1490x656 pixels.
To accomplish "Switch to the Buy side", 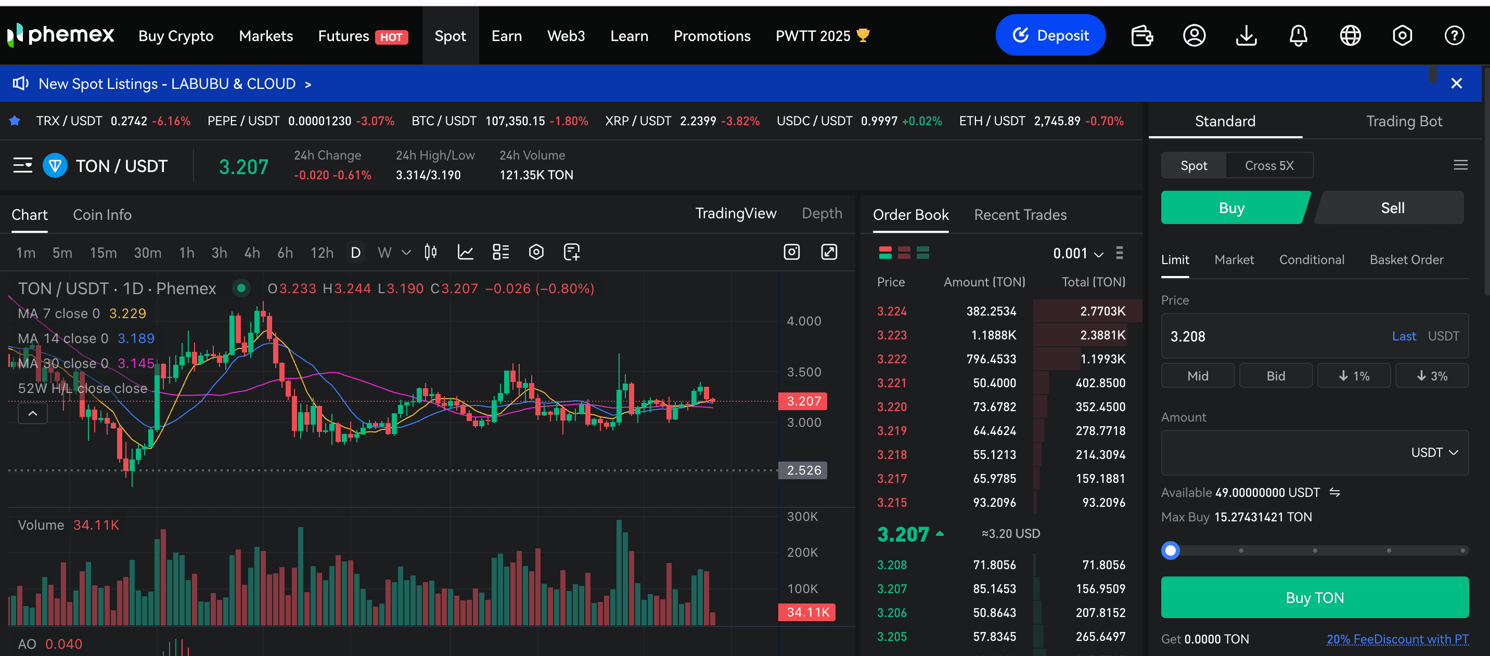I will [x=1235, y=208].
